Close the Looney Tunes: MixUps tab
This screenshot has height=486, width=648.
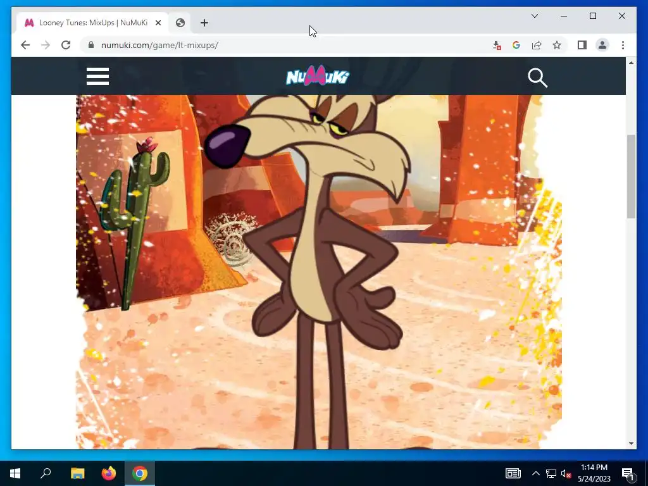(x=158, y=23)
